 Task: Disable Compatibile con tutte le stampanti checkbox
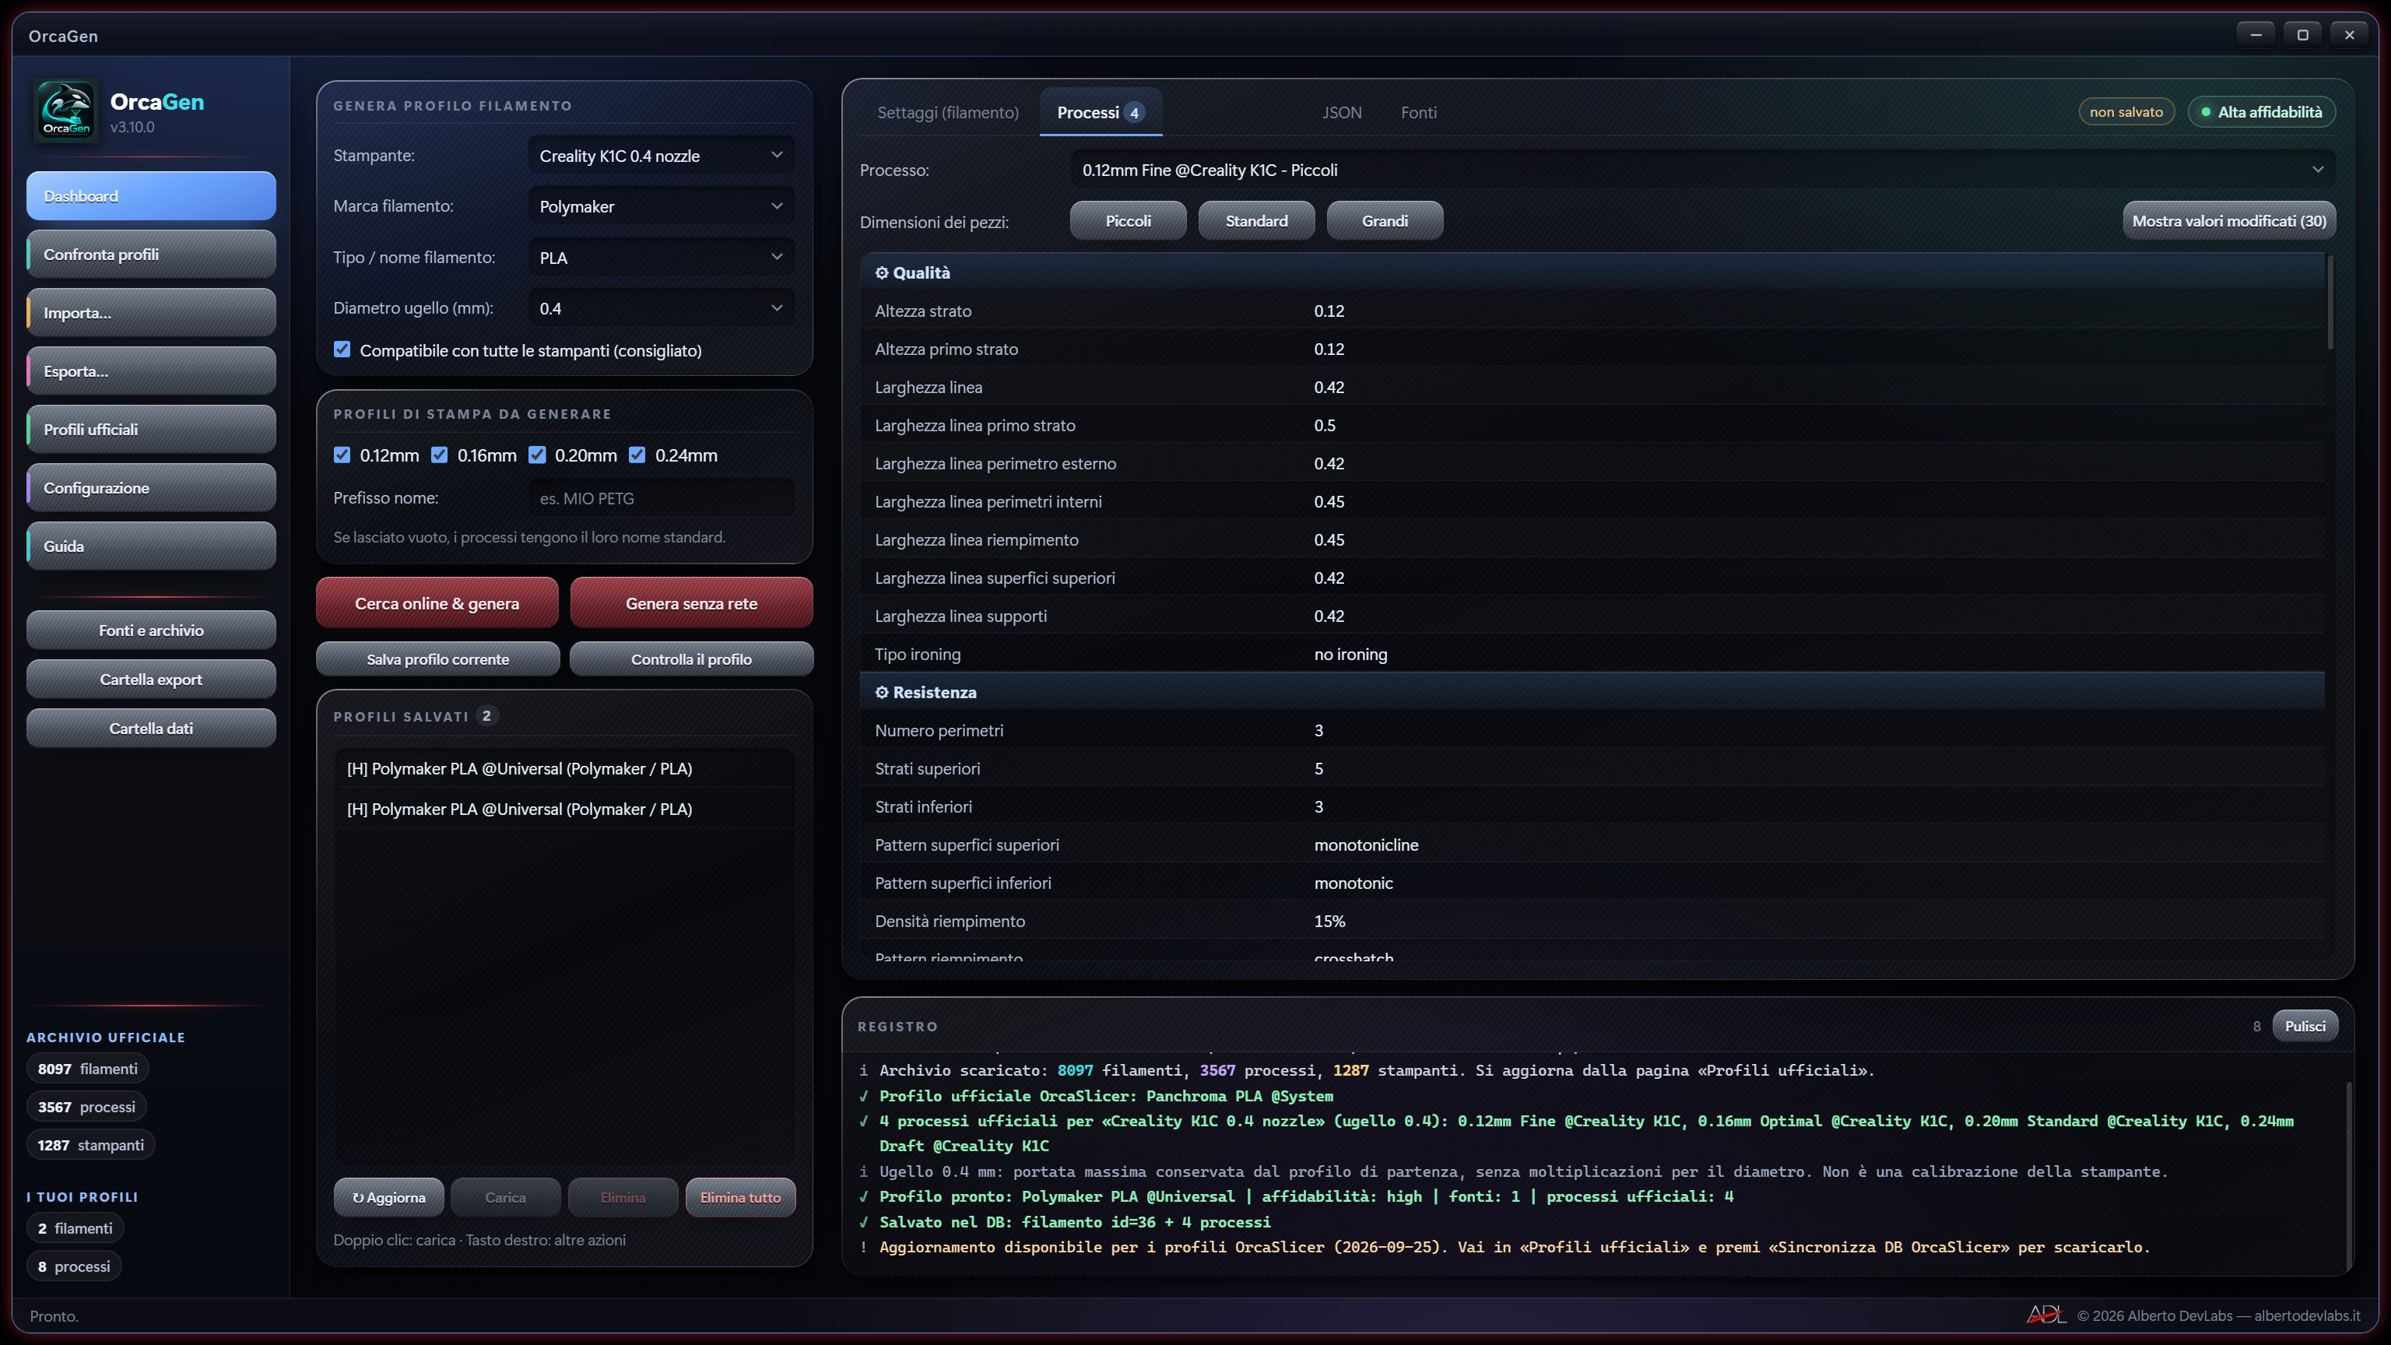tap(342, 350)
